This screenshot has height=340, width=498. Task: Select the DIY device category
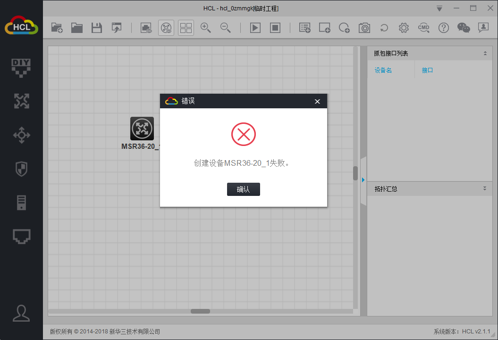pos(21,67)
